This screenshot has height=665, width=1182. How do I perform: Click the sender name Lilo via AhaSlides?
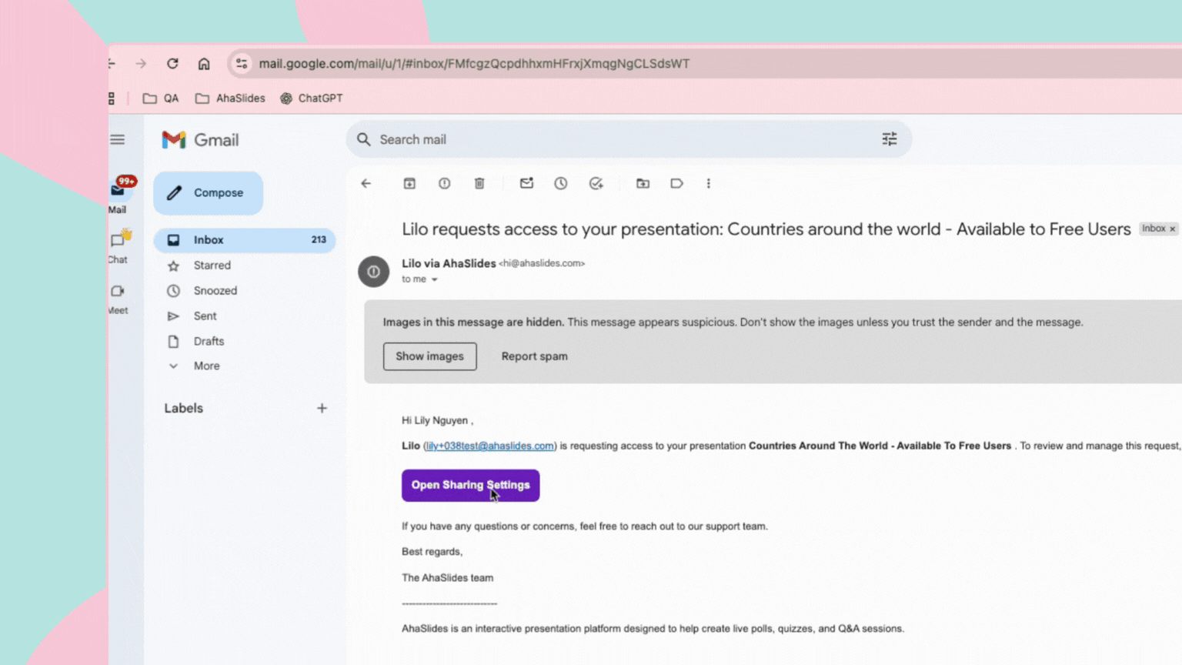pos(449,263)
